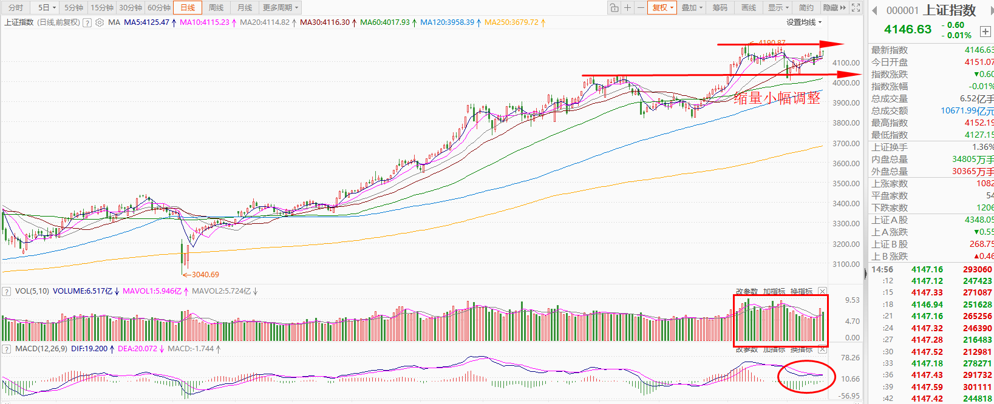
Task: Go to previous stock with the left arrow
Action: pos(875,10)
